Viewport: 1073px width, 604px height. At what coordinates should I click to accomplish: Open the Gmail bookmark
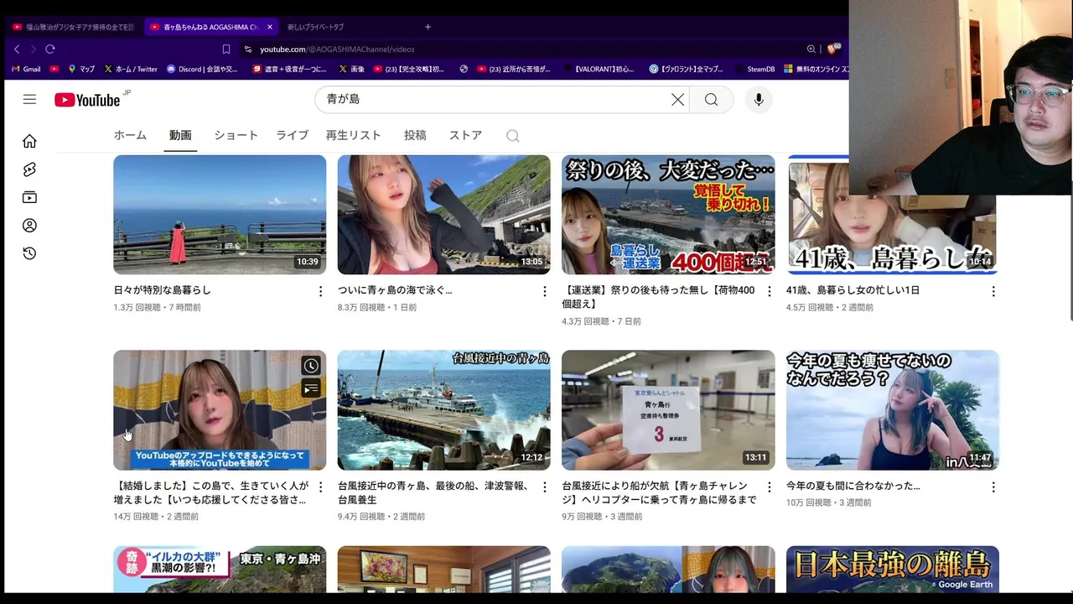click(x=26, y=69)
